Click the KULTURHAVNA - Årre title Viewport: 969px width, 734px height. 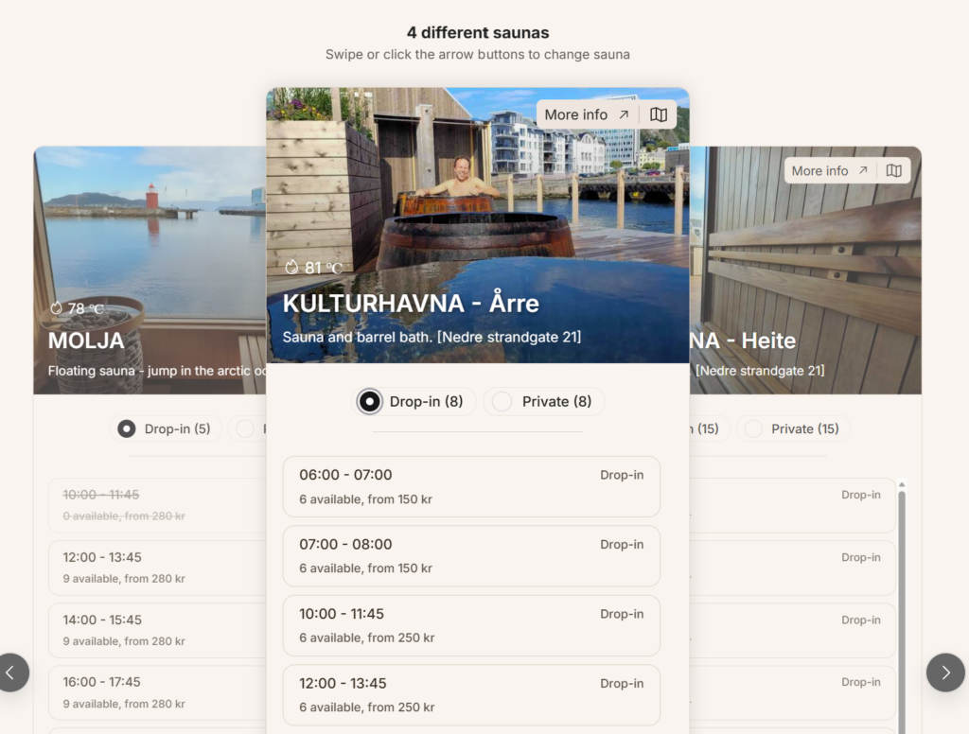(x=411, y=304)
